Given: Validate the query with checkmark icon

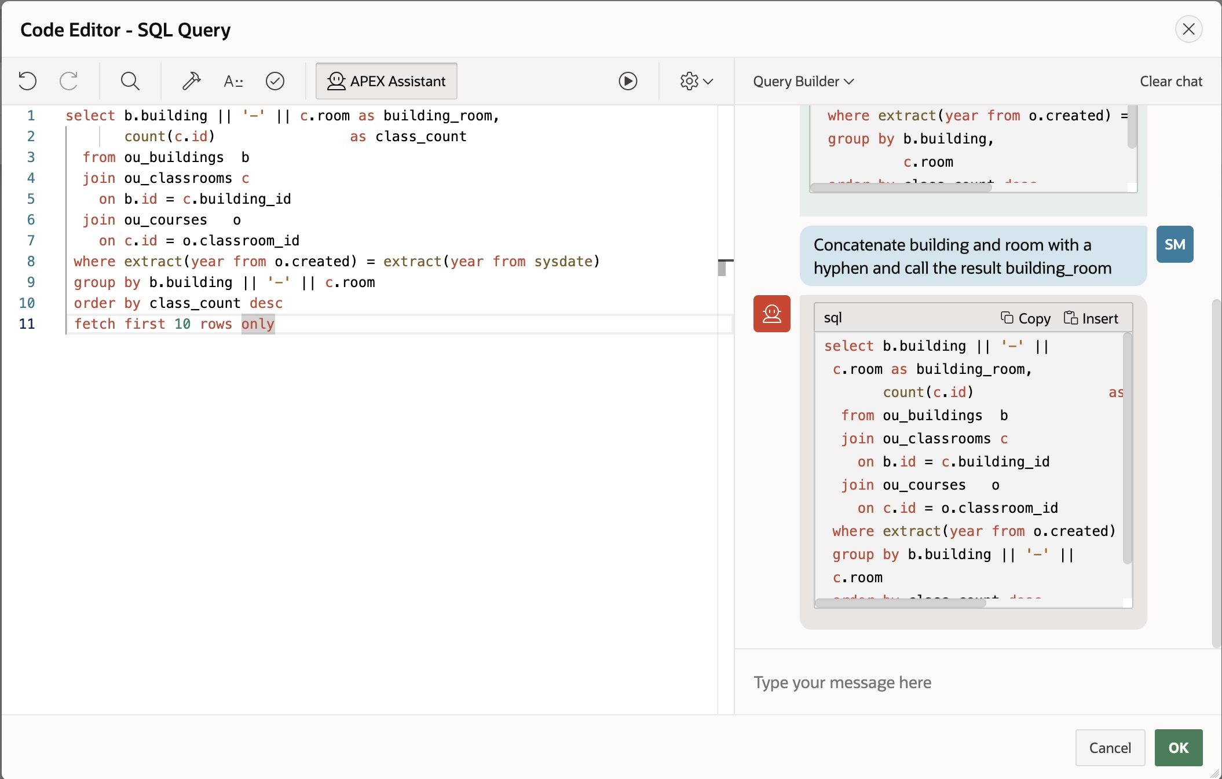Looking at the screenshot, I should pyautogui.click(x=275, y=81).
